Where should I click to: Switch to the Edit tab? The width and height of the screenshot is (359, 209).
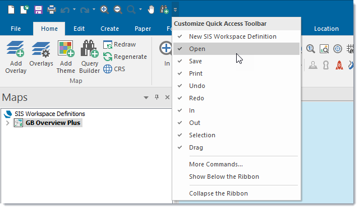click(x=79, y=29)
